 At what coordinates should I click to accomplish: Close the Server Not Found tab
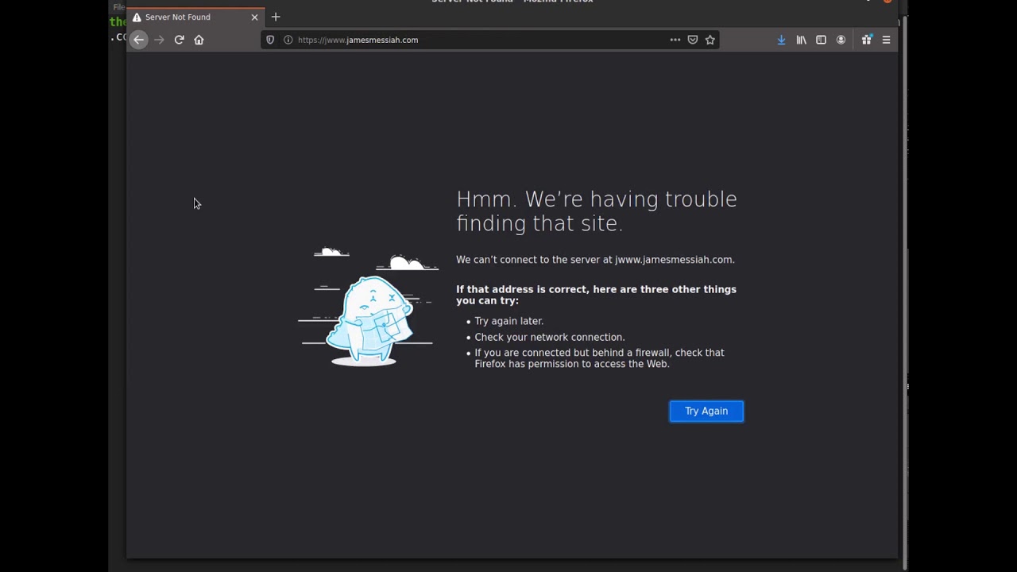click(254, 17)
